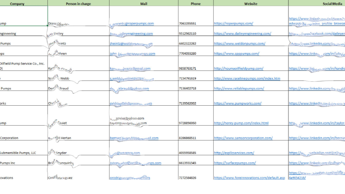Open the facebook.com/daileyengineering social link
Viewport: 345px width, 194px height.
[317, 33]
